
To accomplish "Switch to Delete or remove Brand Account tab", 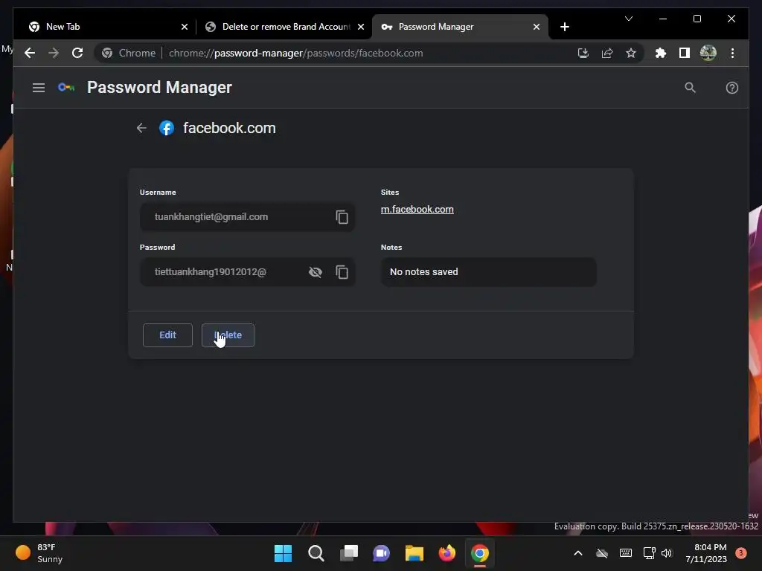I will (x=284, y=27).
